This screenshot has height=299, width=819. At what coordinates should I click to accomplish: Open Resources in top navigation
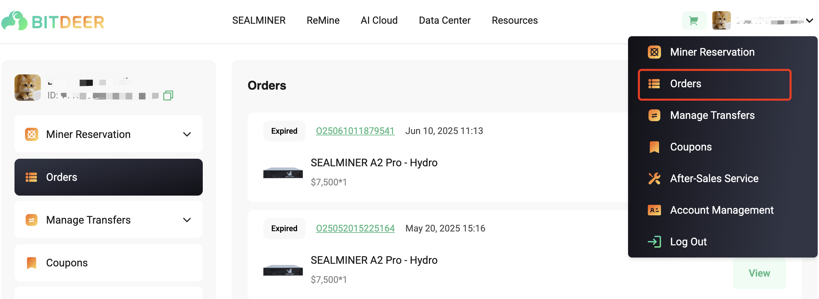[x=515, y=20]
